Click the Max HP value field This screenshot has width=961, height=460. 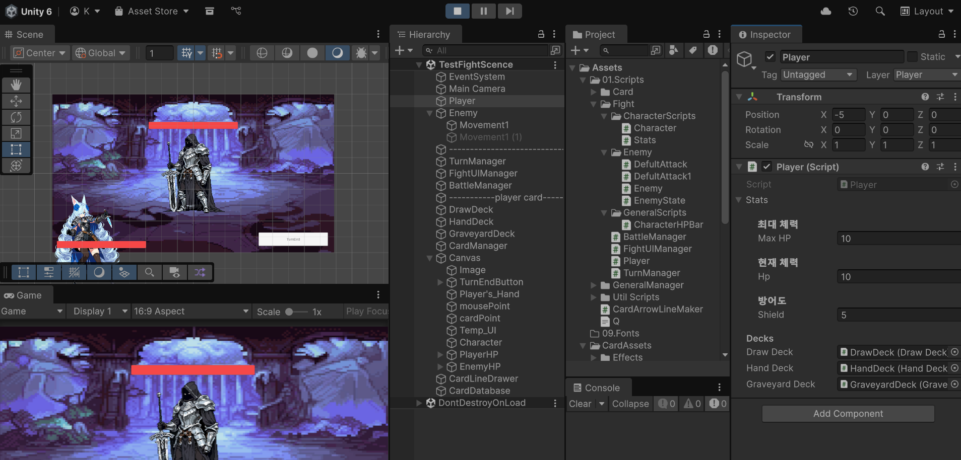coord(899,239)
